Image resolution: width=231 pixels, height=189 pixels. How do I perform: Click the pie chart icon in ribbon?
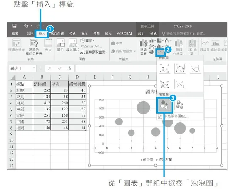coord(152,52)
